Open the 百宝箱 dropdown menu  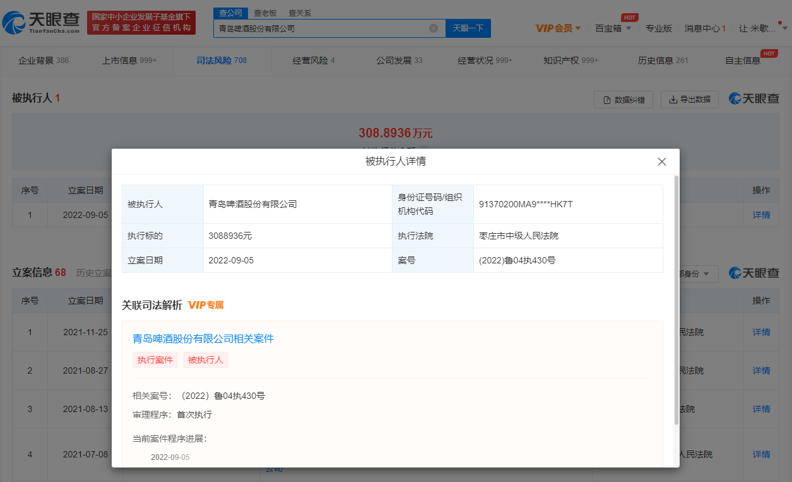point(613,28)
